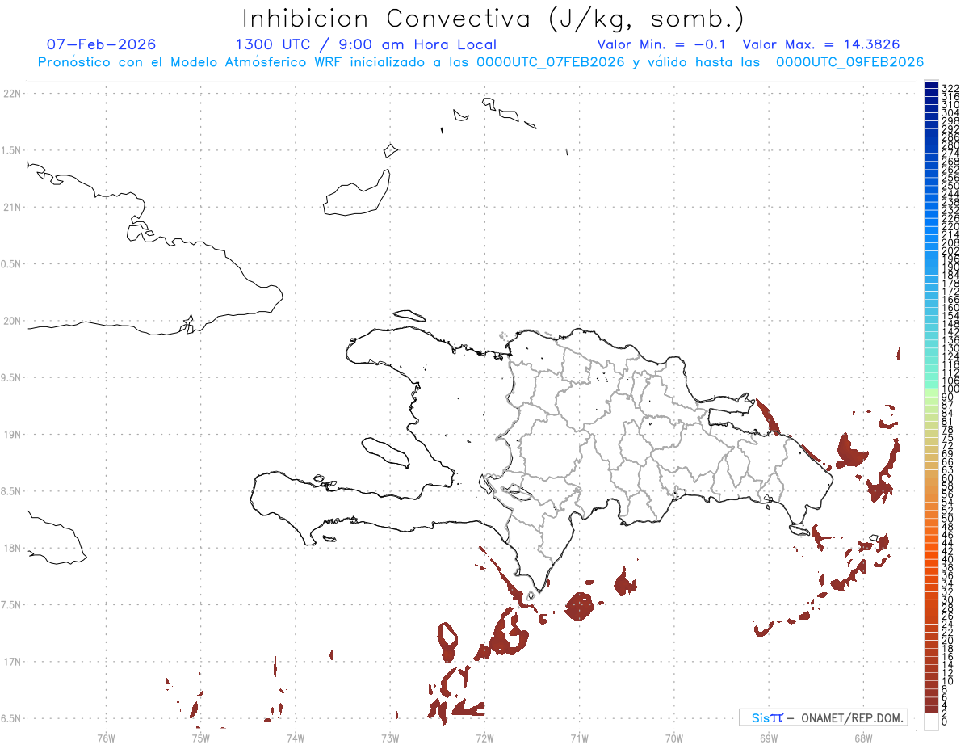Screen dimensions: 969x749
Task: Click the '76W' longitude label
Action: tap(106, 738)
